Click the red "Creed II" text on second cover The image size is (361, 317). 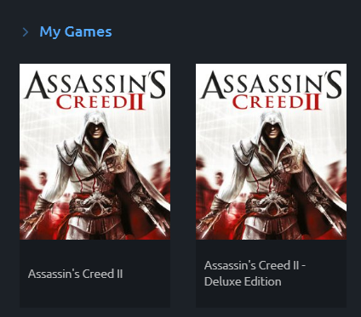click(x=277, y=103)
